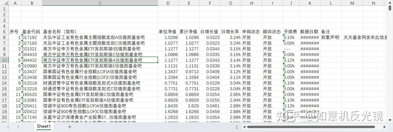Select column D header
The height and width of the screenshot is (132, 393).
[168, 3]
